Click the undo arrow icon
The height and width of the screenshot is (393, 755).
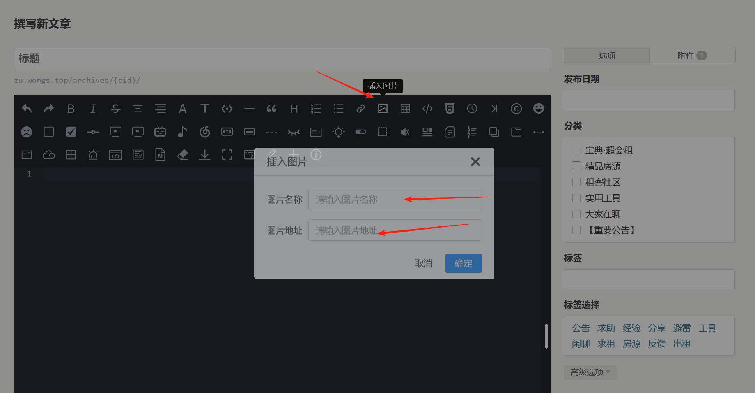[27, 109]
